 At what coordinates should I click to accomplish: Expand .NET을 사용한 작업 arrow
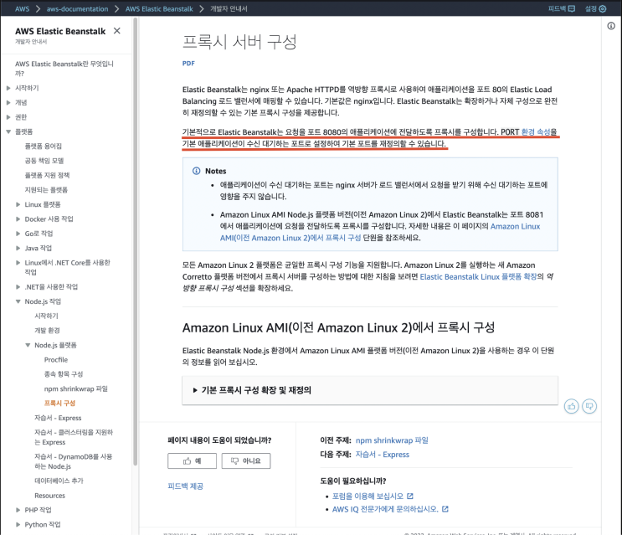pos(18,286)
